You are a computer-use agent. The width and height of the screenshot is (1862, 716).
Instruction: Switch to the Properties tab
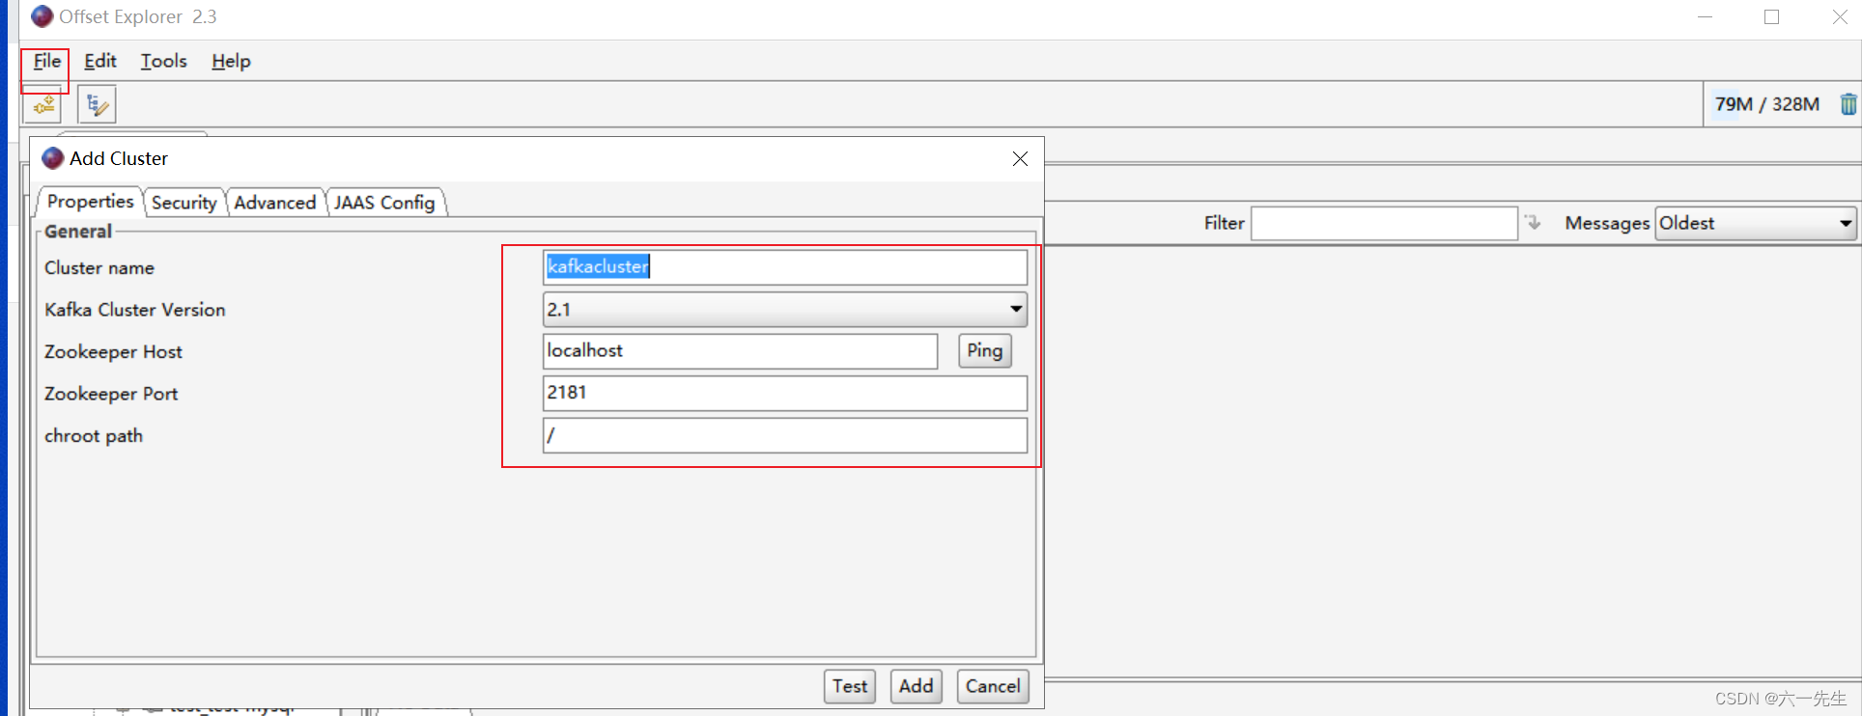pyautogui.click(x=90, y=202)
